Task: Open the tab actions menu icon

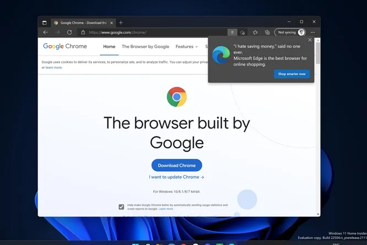Action: [44, 23]
